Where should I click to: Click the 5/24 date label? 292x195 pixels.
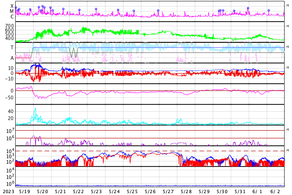pos(114,191)
